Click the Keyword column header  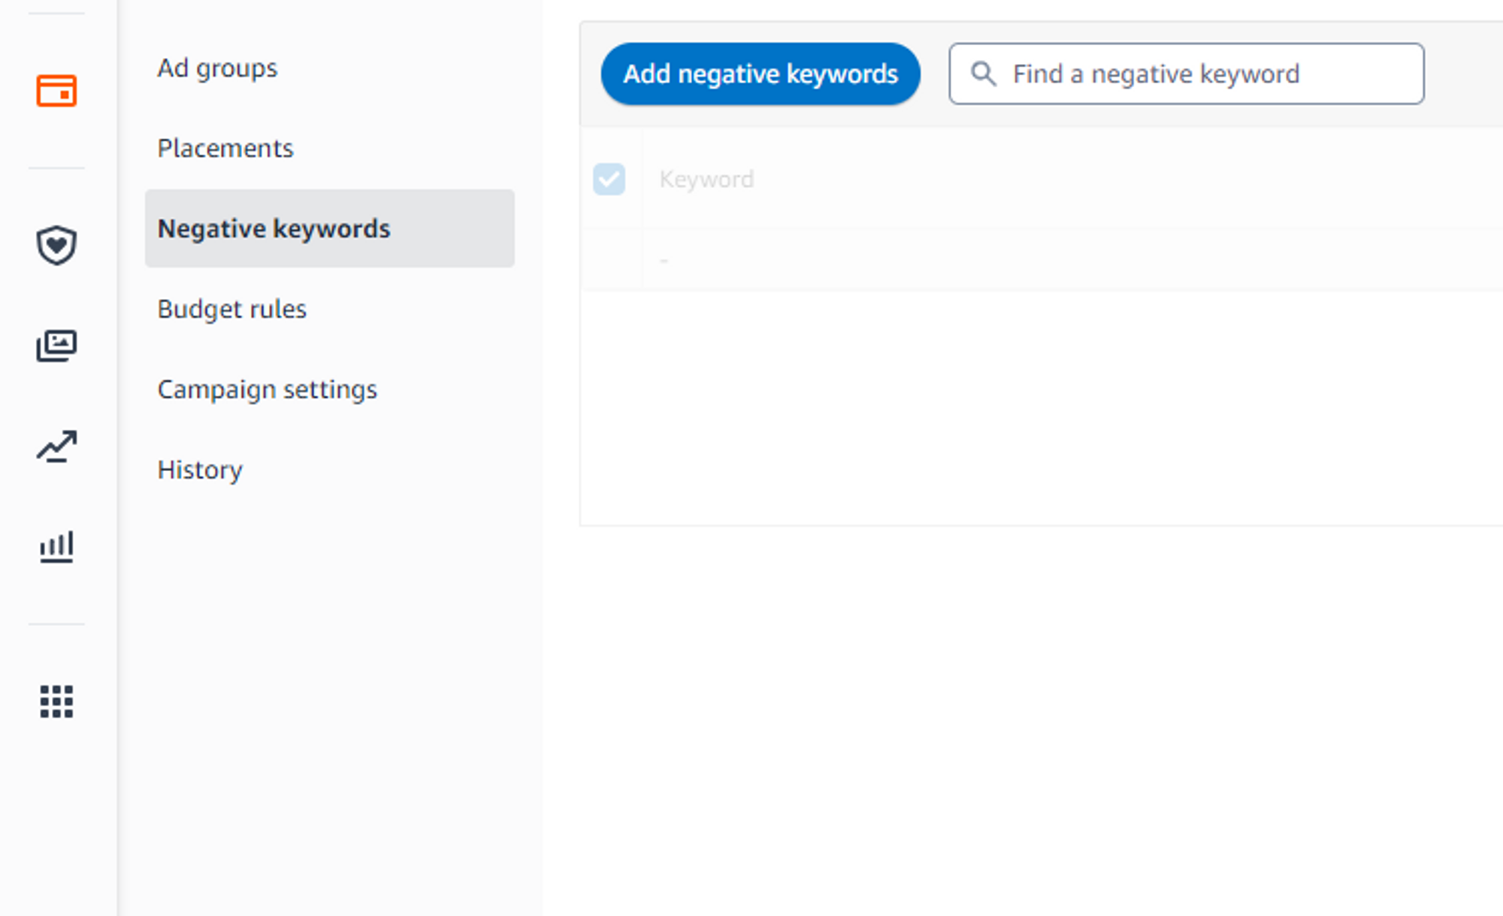[x=706, y=179]
